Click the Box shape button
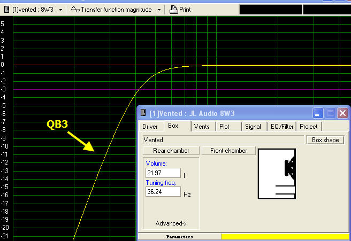The height and width of the screenshot is (241, 351). click(325, 140)
